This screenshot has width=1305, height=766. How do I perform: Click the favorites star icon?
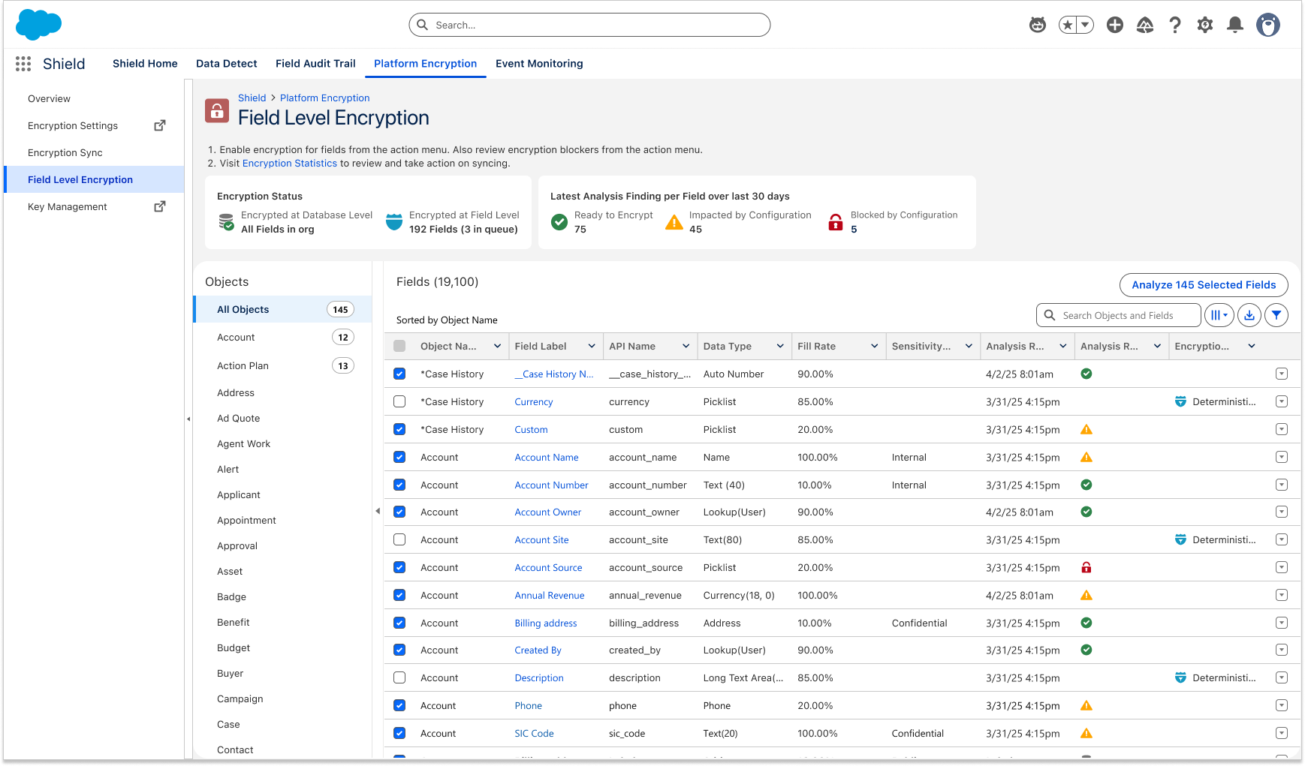click(x=1068, y=25)
